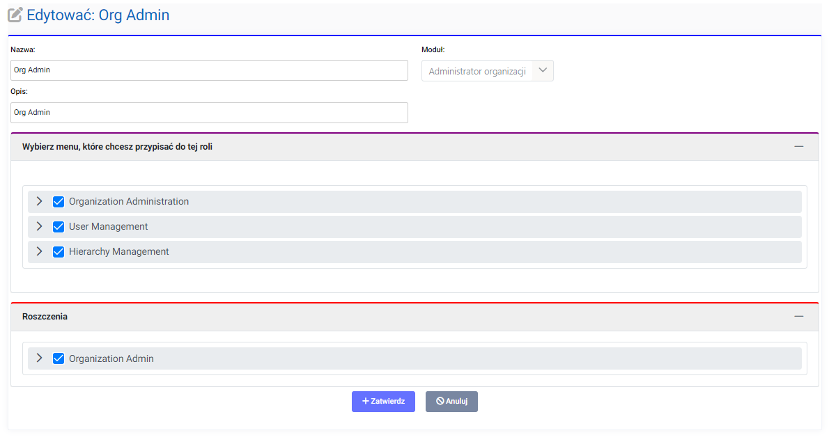The image size is (829, 442).
Task: Uncheck the Organization Administration checkbox
Action: coord(59,202)
